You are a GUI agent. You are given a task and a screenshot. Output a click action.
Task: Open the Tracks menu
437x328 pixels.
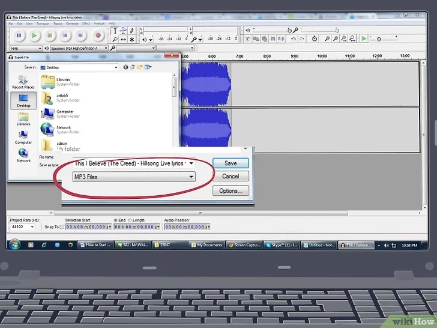pos(59,23)
